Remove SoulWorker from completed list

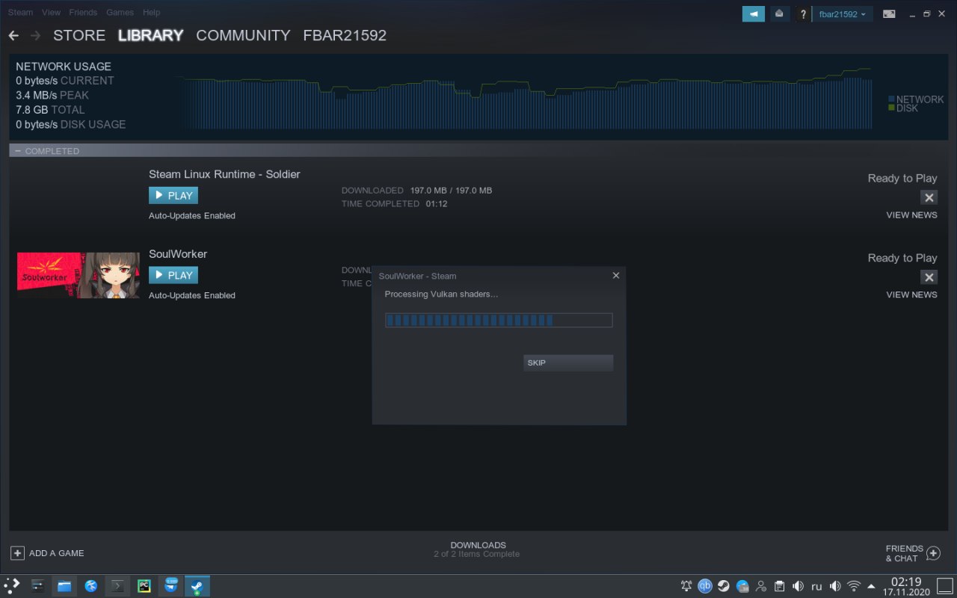(929, 277)
